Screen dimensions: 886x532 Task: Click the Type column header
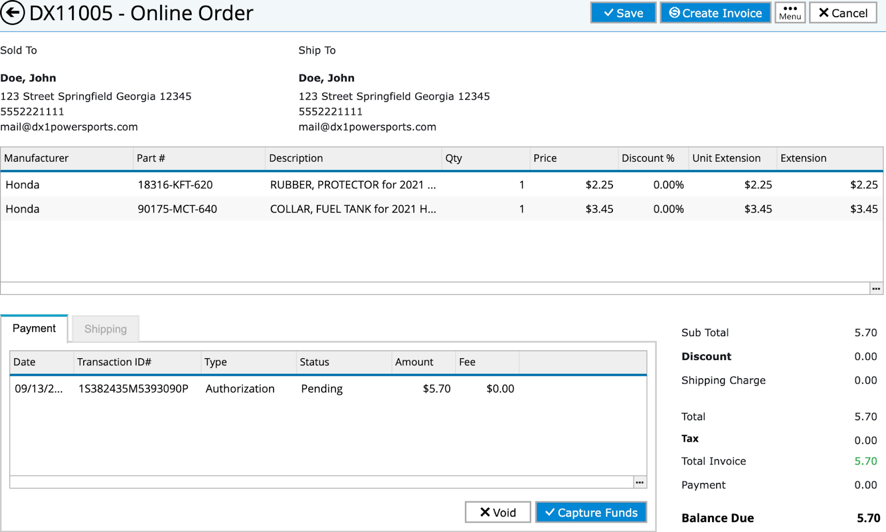tap(249, 362)
